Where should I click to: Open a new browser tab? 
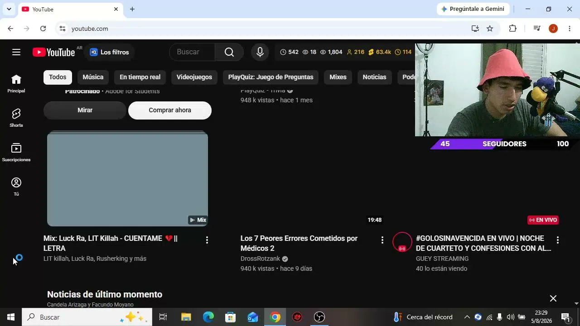pos(132,9)
